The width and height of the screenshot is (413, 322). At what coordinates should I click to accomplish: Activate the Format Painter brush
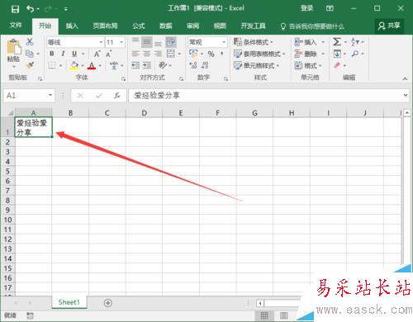30,65
